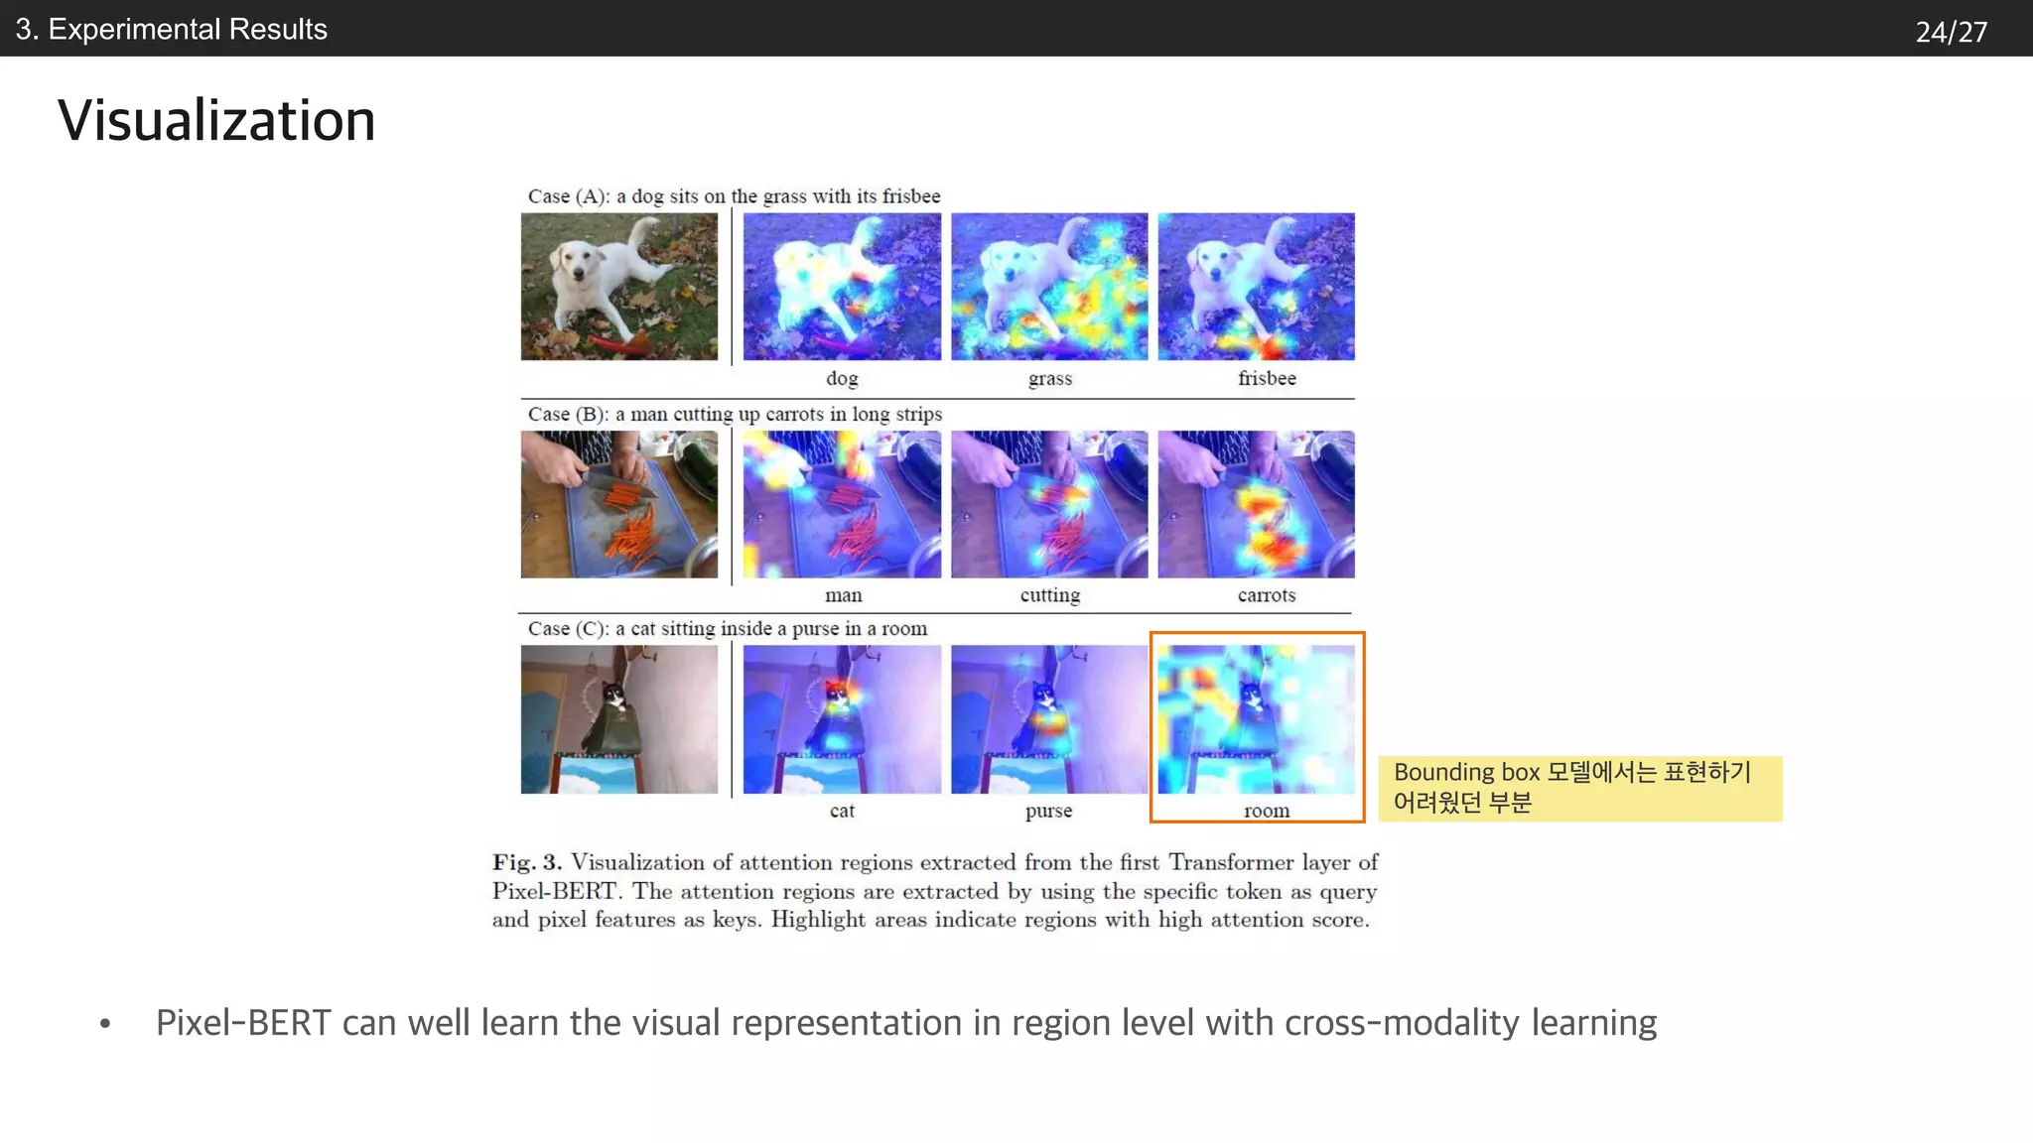Click the Pixel-BERT cross-modality bullet sentence
Image resolution: width=2033 pixels, height=1143 pixels.
[x=905, y=1023]
